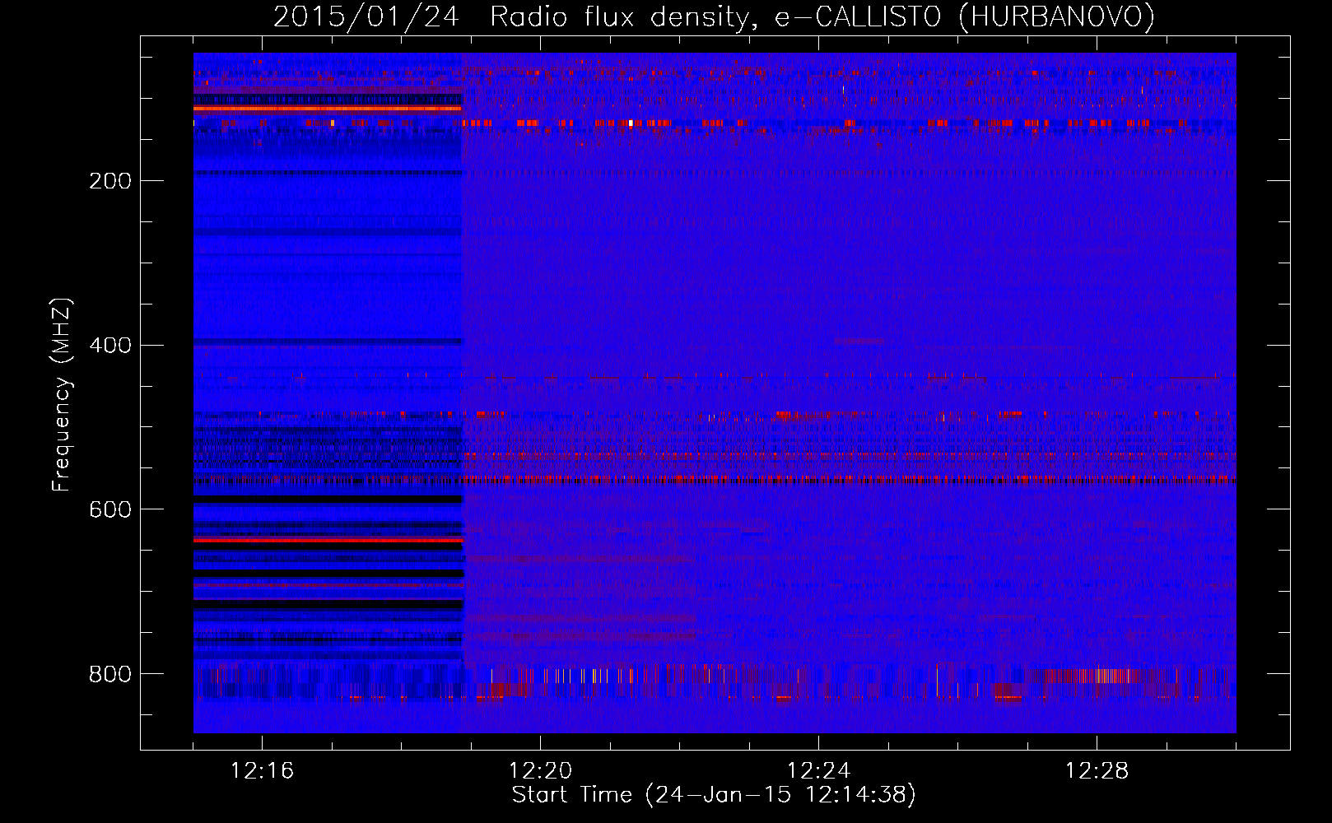Click the 'Start Time (24-Jan-15 12:14:38)' axis label
Viewport: 1332px width, 823px height.
tap(714, 795)
